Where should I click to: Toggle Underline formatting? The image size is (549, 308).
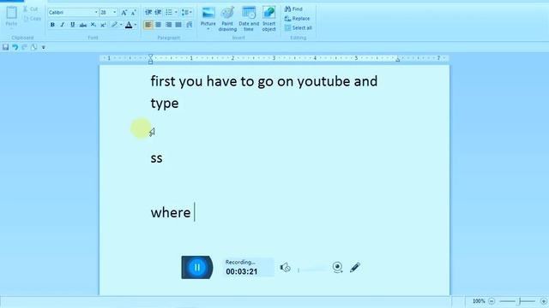pyautogui.click(x=72, y=25)
